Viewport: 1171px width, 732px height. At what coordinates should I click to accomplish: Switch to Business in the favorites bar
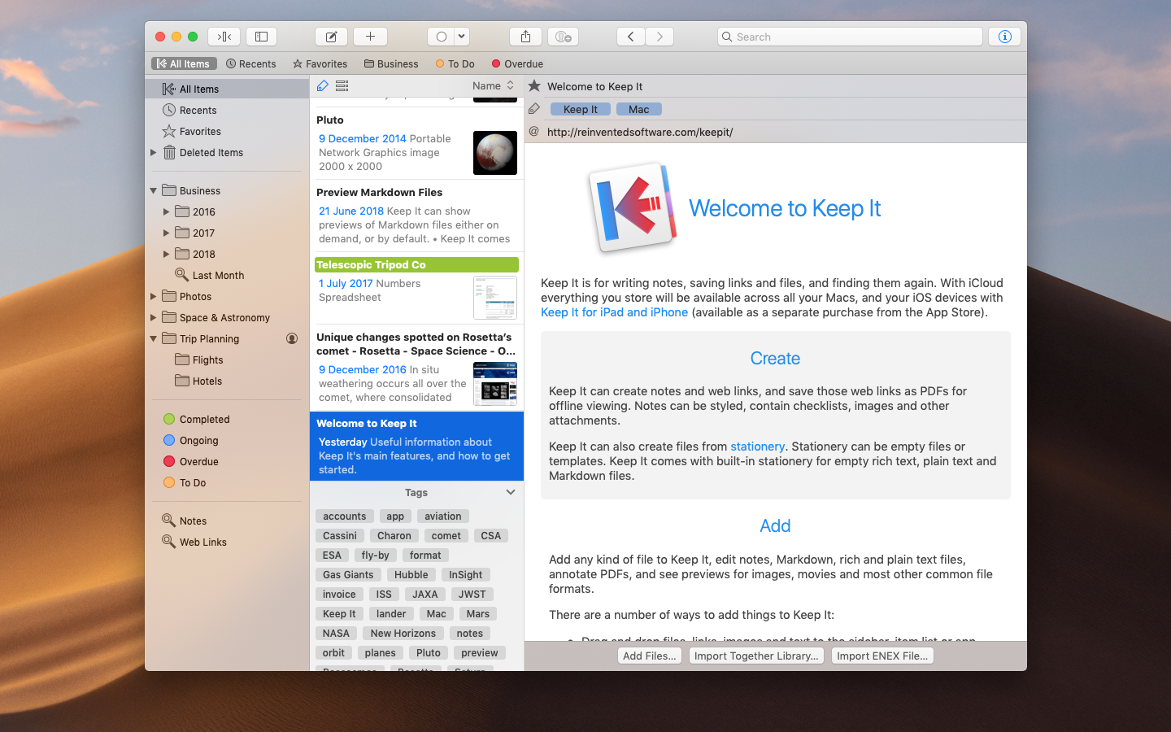pyautogui.click(x=391, y=63)
